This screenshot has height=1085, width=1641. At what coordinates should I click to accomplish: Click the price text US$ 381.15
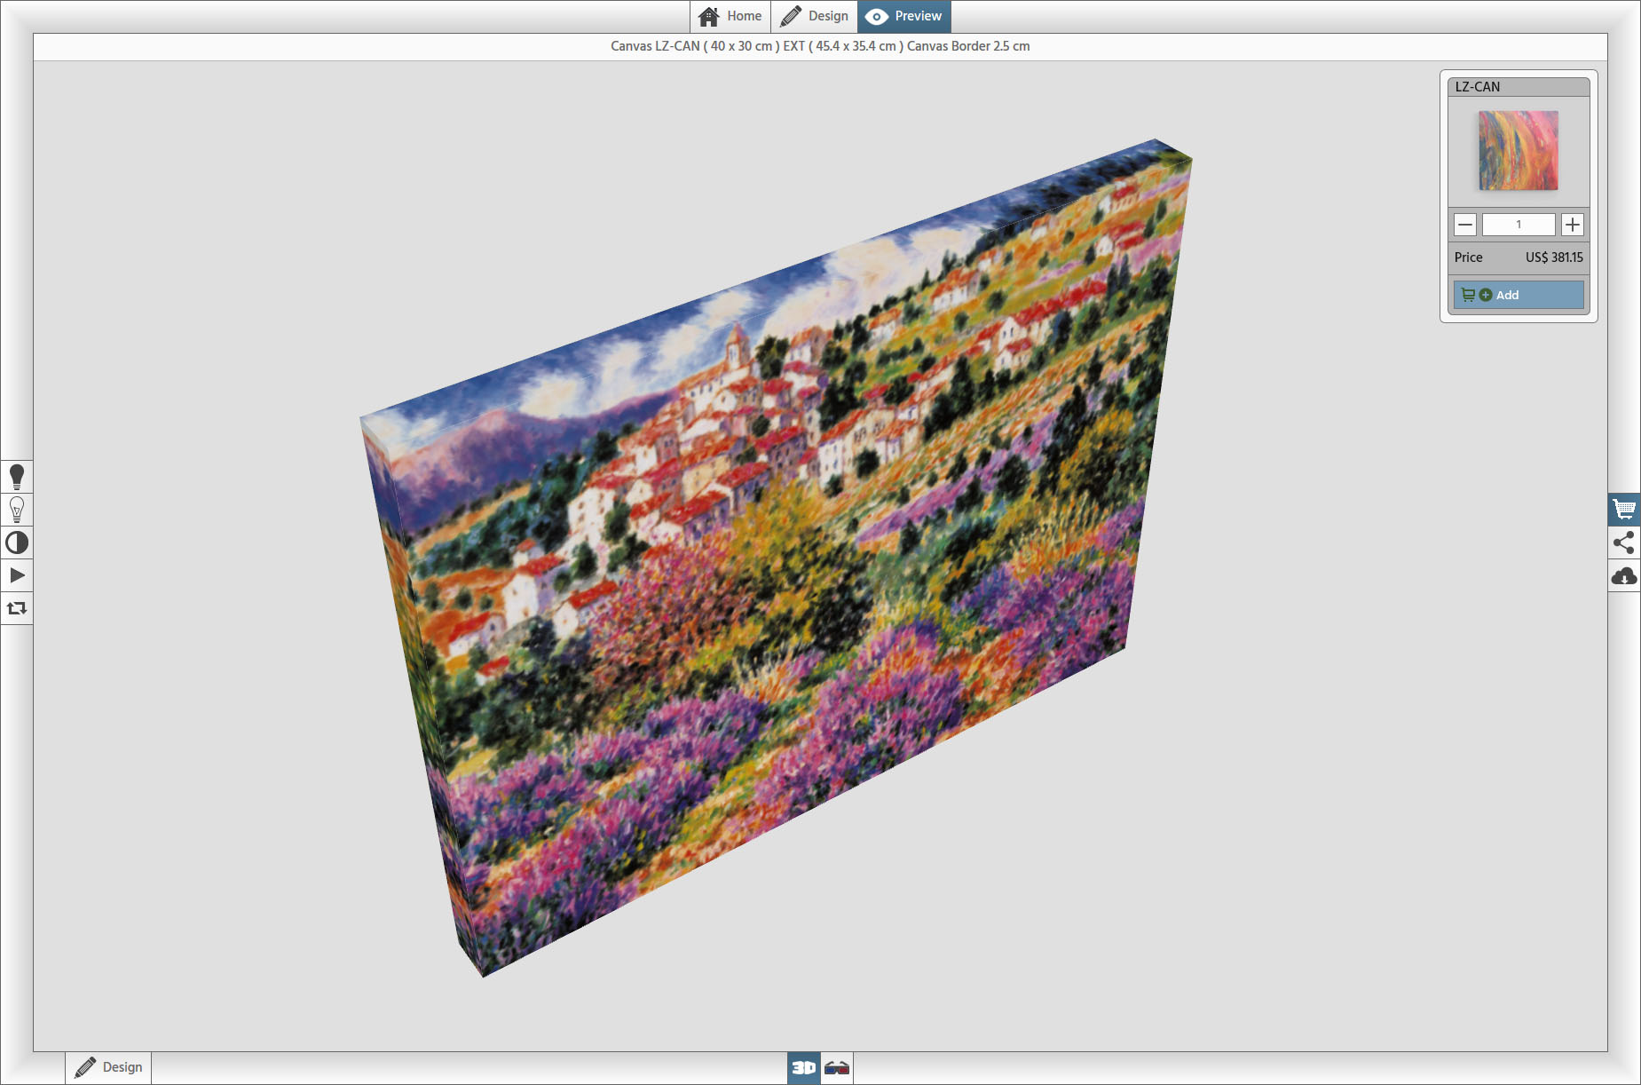tap(1554, 257)
